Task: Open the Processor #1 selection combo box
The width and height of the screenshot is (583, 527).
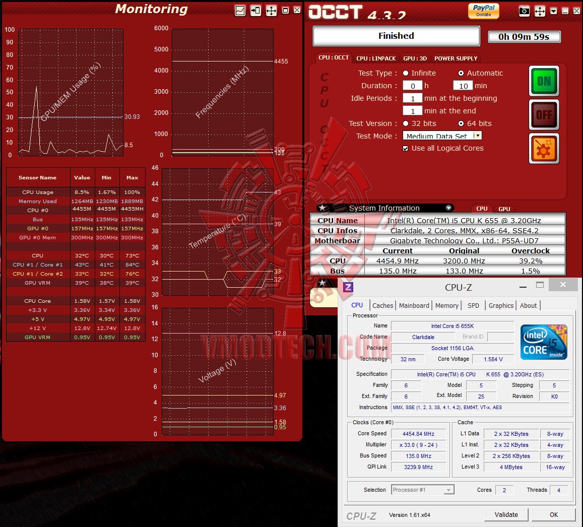Action: (x=423, y=490)
